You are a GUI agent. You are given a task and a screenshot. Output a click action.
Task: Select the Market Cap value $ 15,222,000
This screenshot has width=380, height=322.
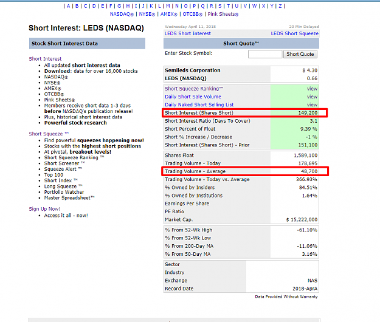tap(302, 219)
